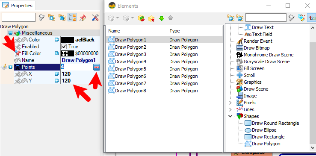Click the gray move up arrow icon
The width and height of the screenshot is (316, 156).
171,18
